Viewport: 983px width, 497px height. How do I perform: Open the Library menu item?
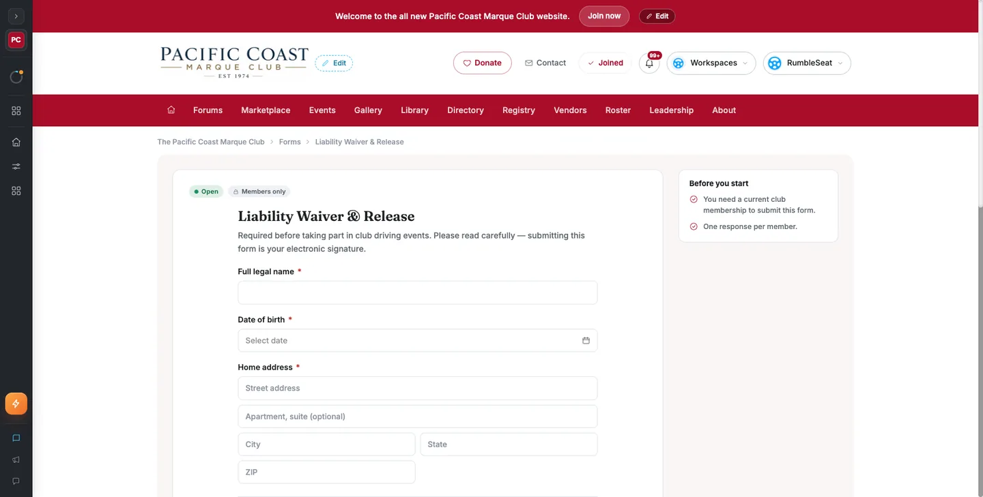coord(415,110)
